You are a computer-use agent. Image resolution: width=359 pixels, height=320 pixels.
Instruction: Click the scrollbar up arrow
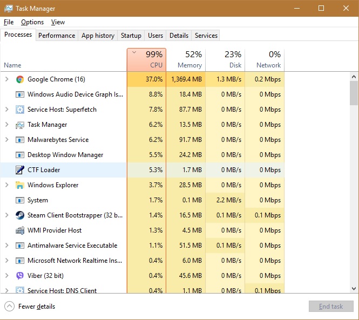354,77
